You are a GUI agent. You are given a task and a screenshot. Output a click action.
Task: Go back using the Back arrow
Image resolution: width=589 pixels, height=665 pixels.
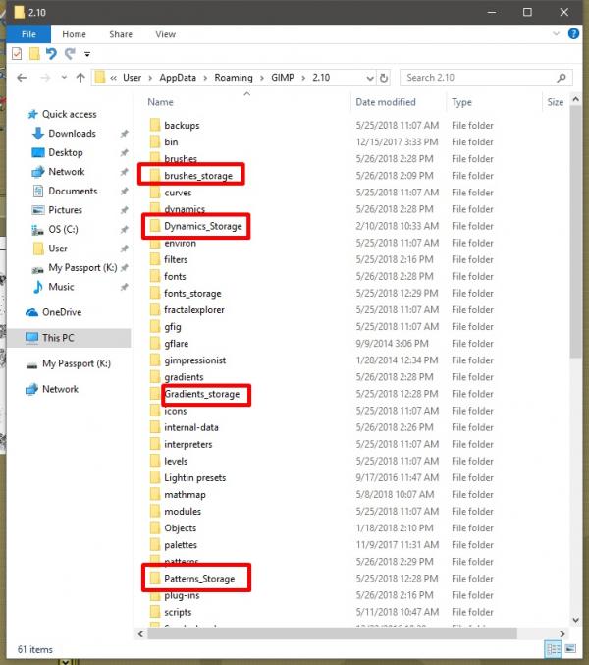pyautogui.click(x=22, y=78)
